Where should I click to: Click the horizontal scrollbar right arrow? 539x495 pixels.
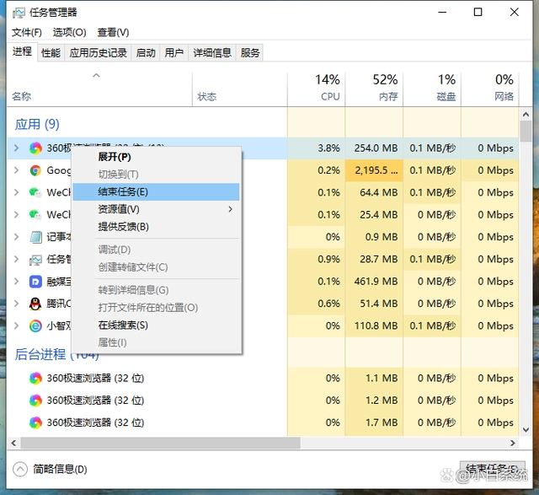click(x=513, y=443)
